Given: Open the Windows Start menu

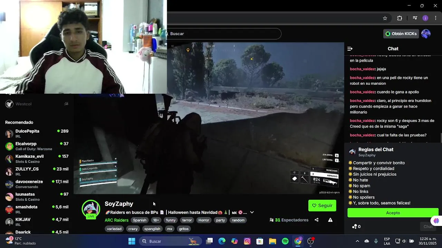Looking at the screenshot, I should tap(132, 241).
